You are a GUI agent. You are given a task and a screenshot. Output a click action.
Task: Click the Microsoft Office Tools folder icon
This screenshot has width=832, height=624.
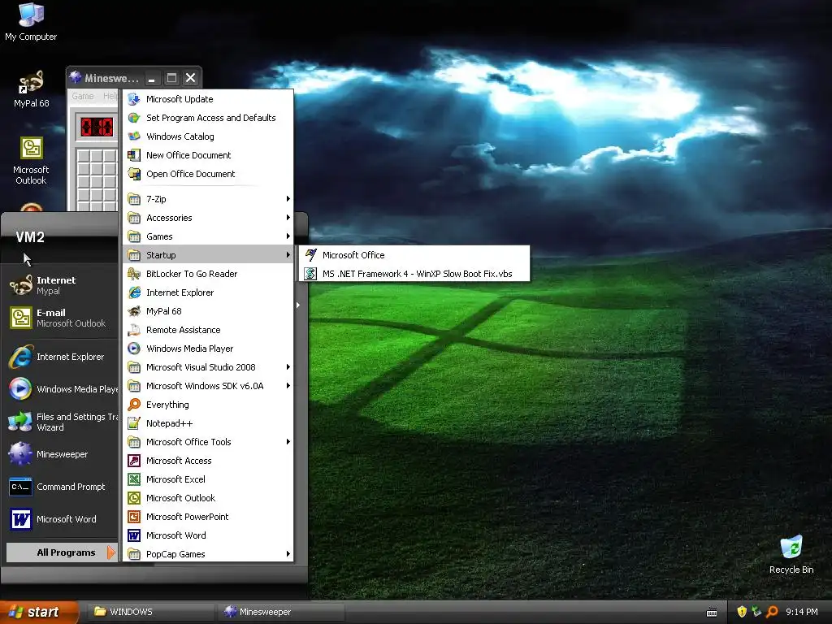click(x=134, y=442)
